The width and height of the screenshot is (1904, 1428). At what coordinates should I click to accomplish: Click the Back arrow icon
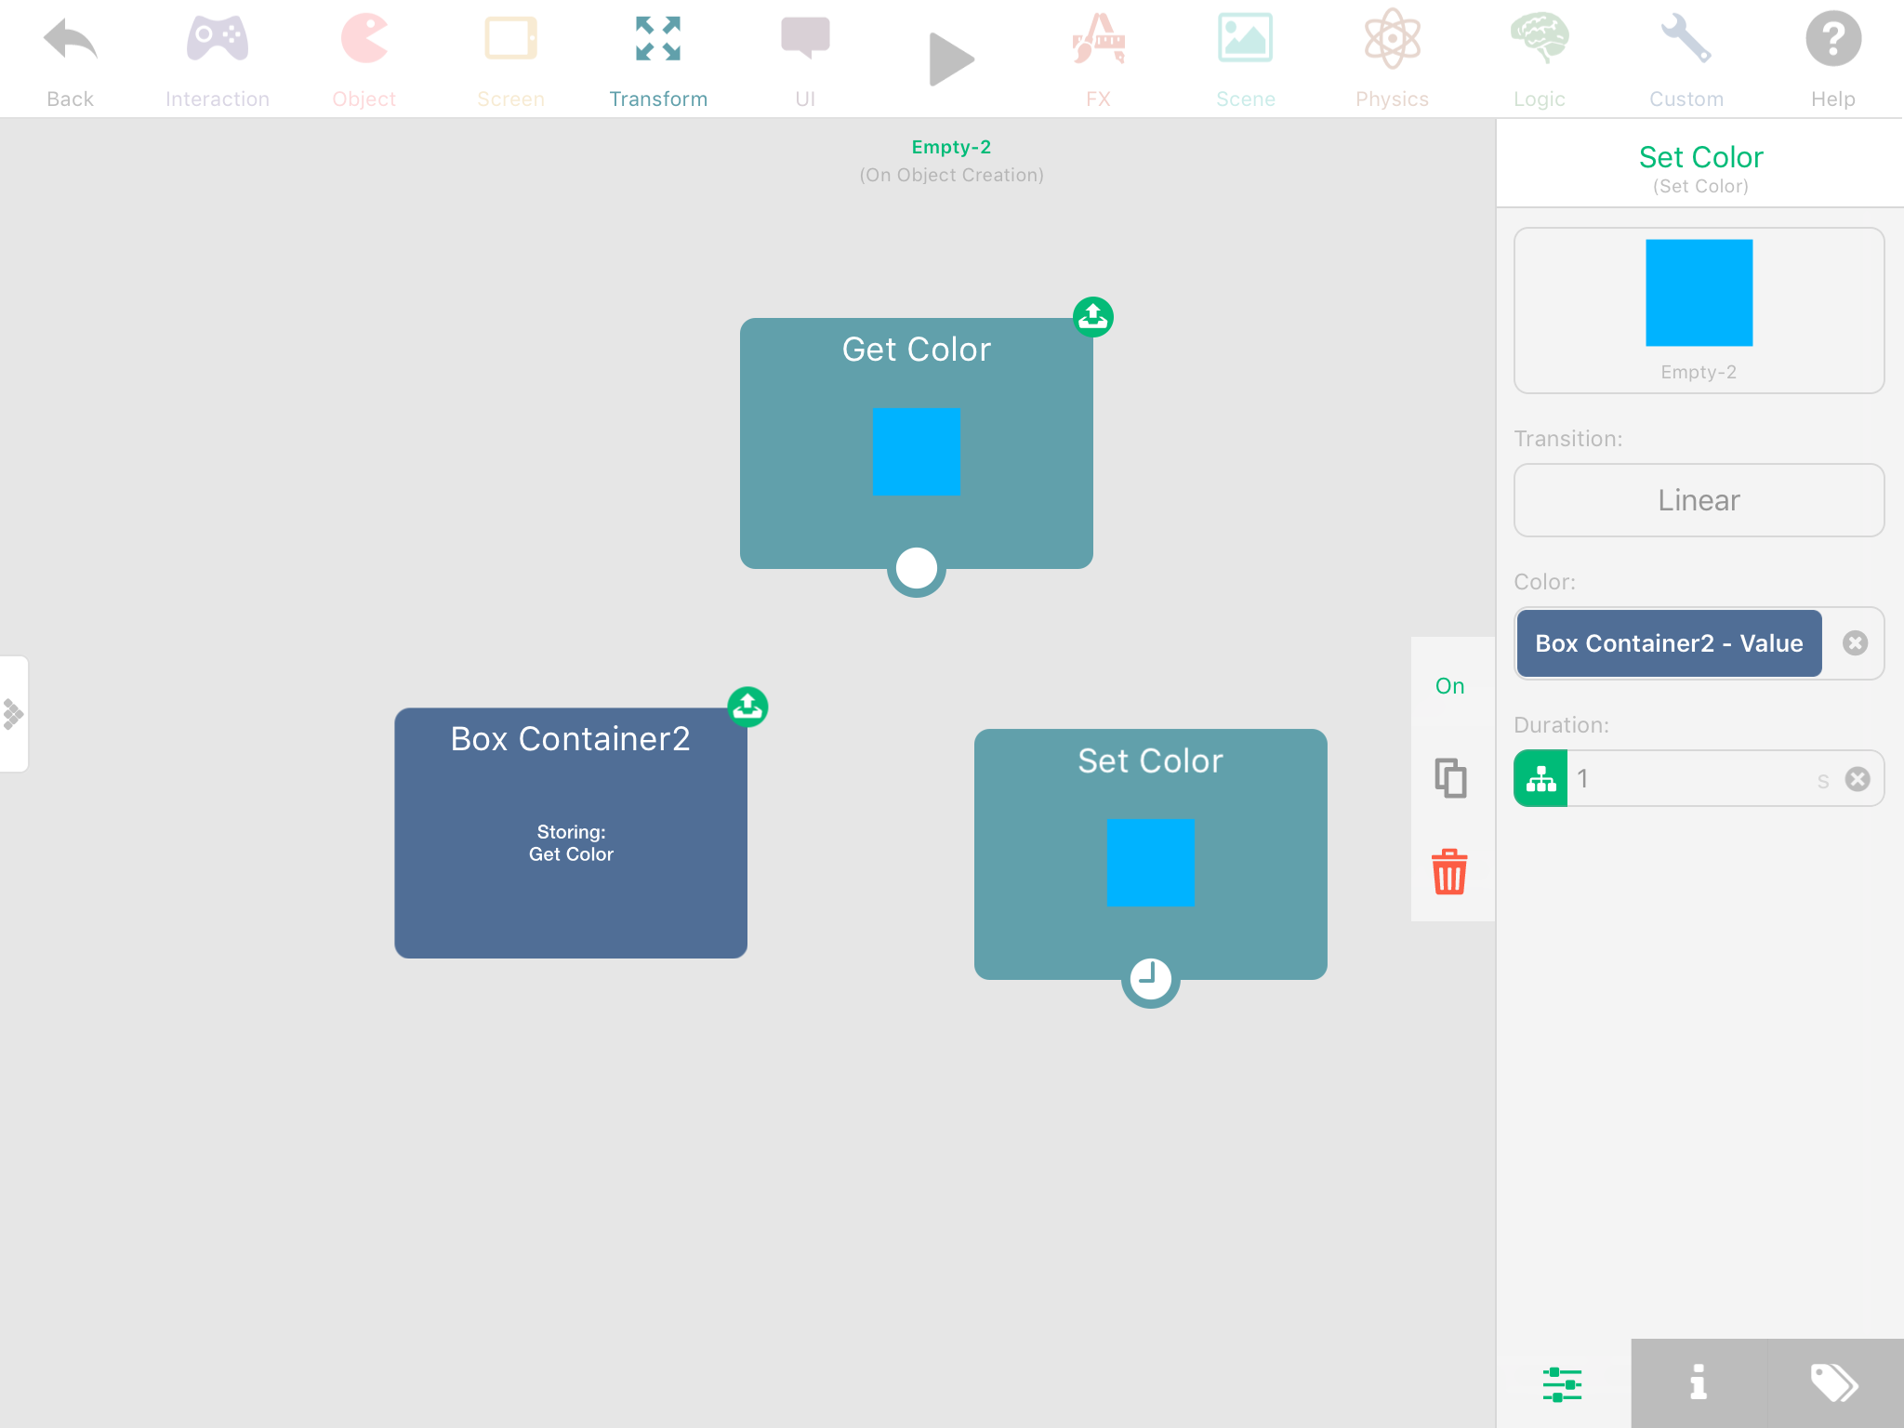70,42
